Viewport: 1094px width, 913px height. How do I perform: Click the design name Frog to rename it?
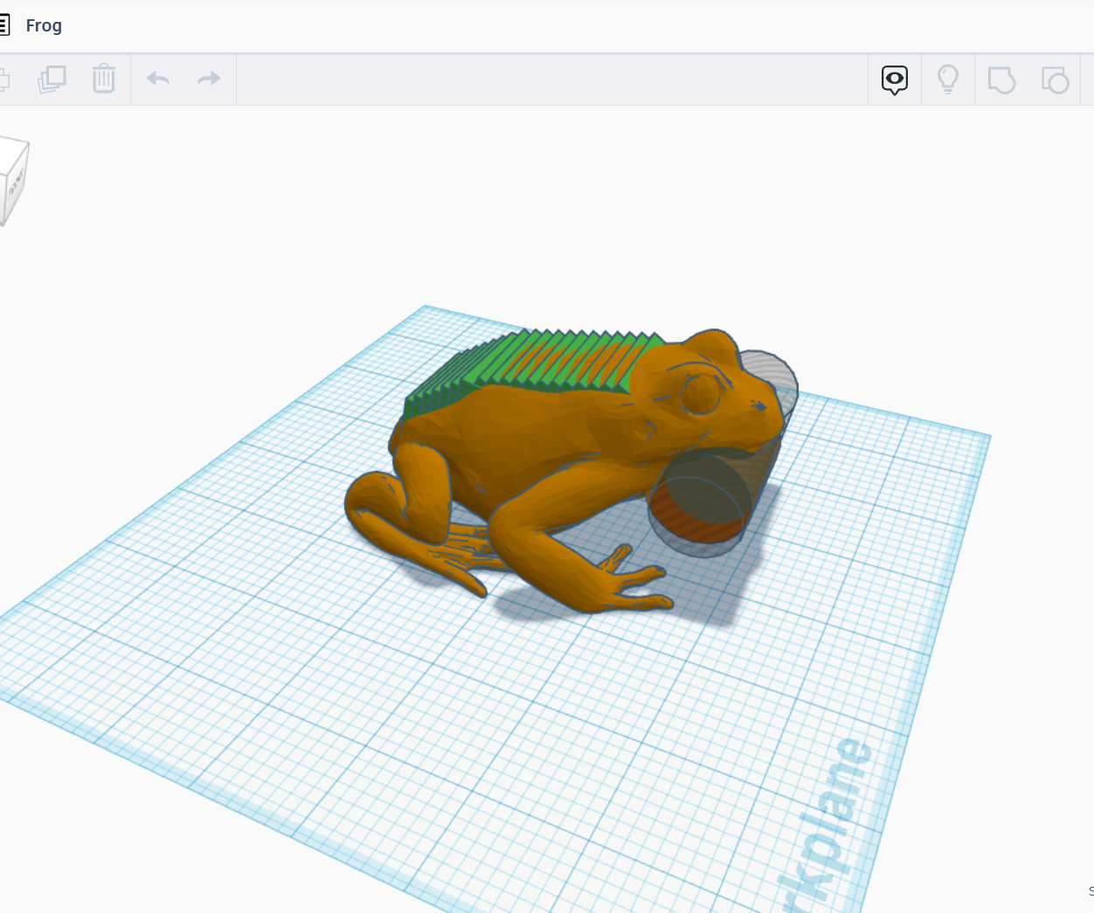coord(45,25)
